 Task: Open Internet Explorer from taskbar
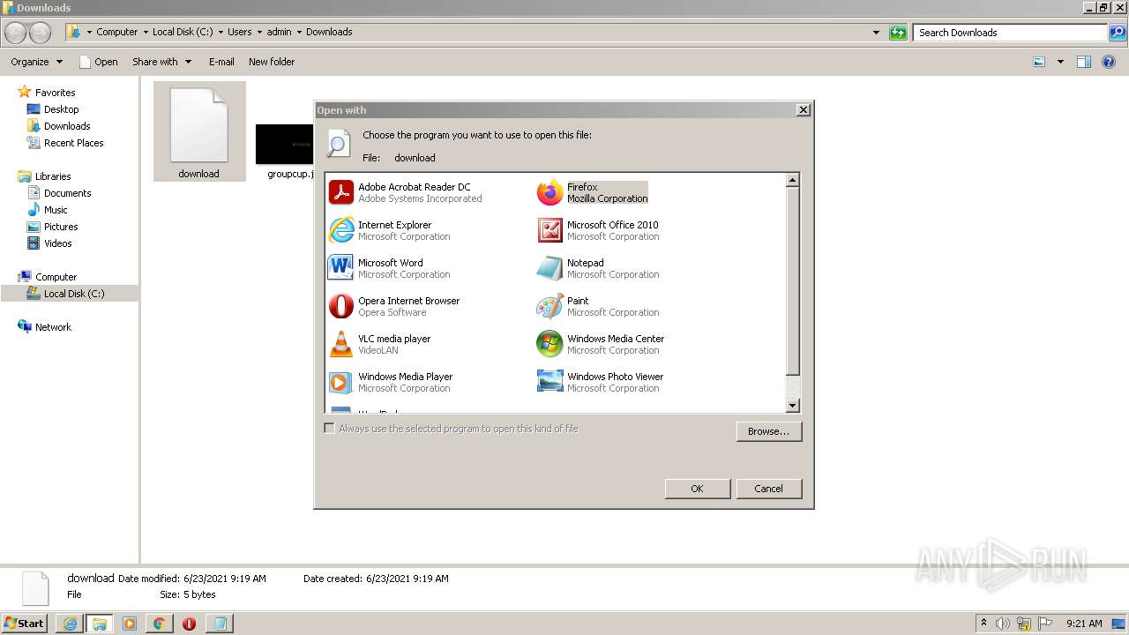70,624
